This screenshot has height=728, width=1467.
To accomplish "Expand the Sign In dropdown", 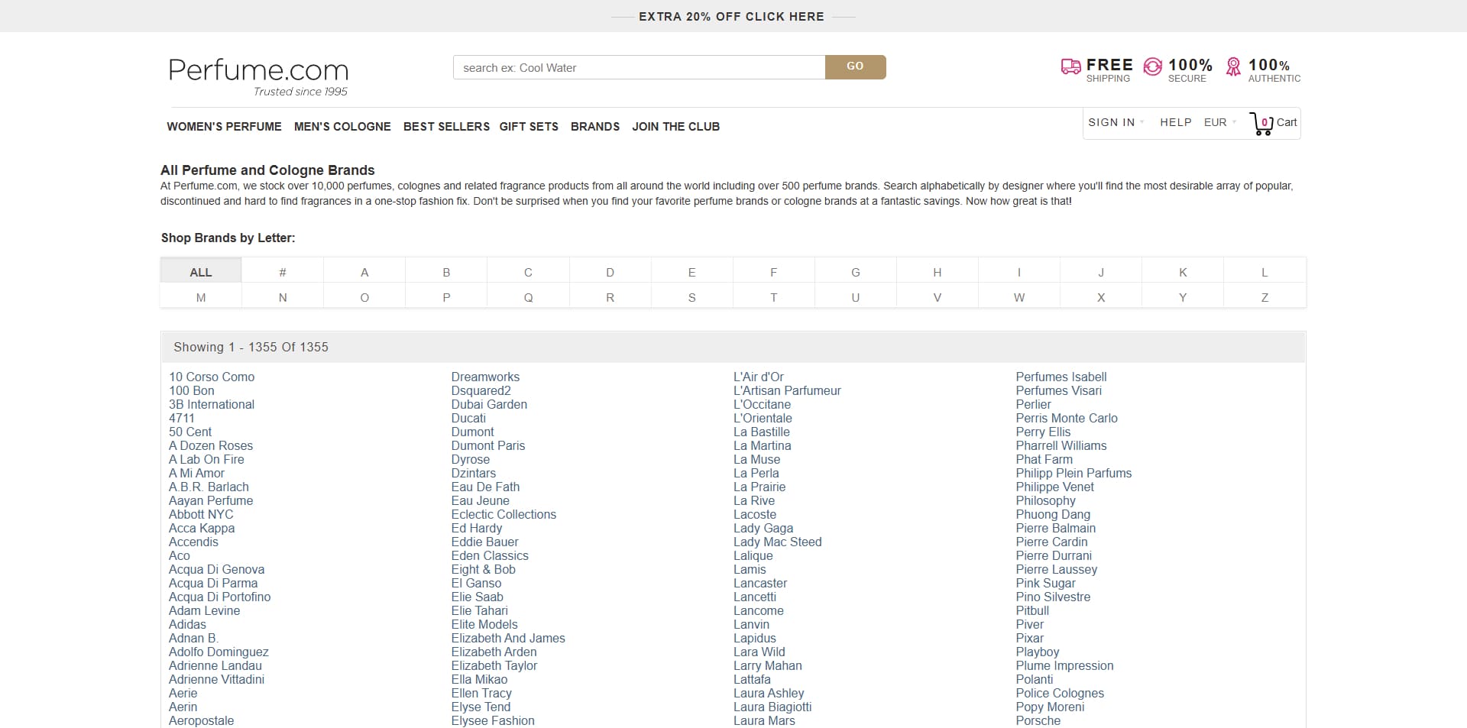I will [x=1116, y=122].
